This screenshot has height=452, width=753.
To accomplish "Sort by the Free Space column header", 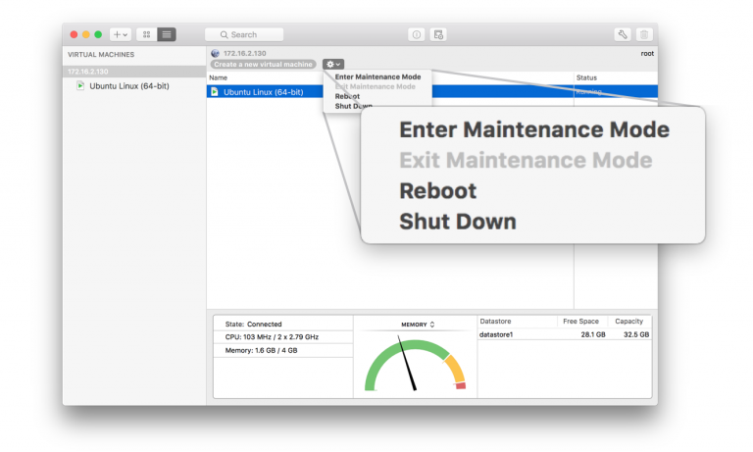I will pyautogui.click(x=582, y=322).
